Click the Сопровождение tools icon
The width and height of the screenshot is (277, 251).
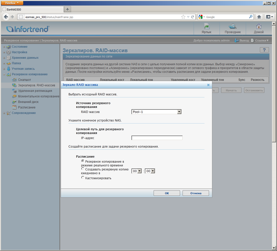(x=9, y=113)
